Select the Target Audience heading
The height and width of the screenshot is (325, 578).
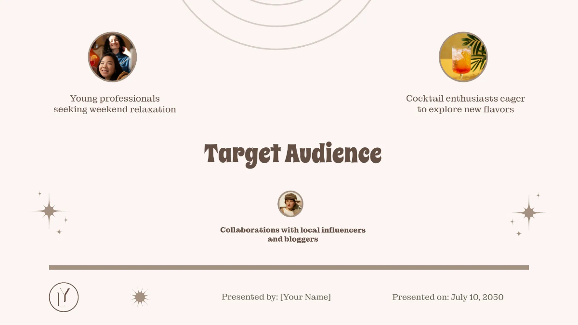point(292,155)
